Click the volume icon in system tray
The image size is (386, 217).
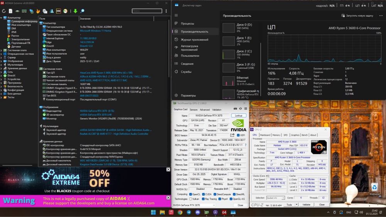361,212
